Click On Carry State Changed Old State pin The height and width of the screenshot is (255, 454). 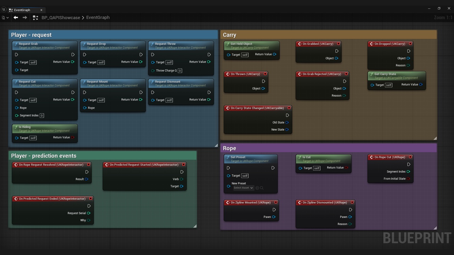(287, 123)
